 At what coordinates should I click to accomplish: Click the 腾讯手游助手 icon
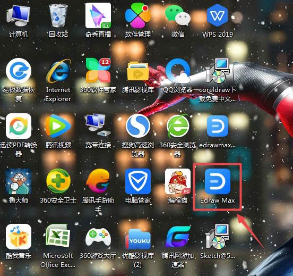pyautogui.click(x=98, y=181)
